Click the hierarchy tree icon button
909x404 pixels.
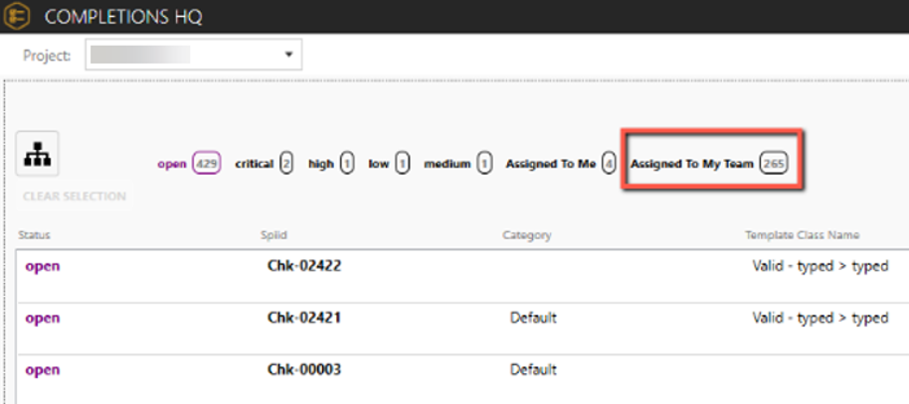click(39, 156)
